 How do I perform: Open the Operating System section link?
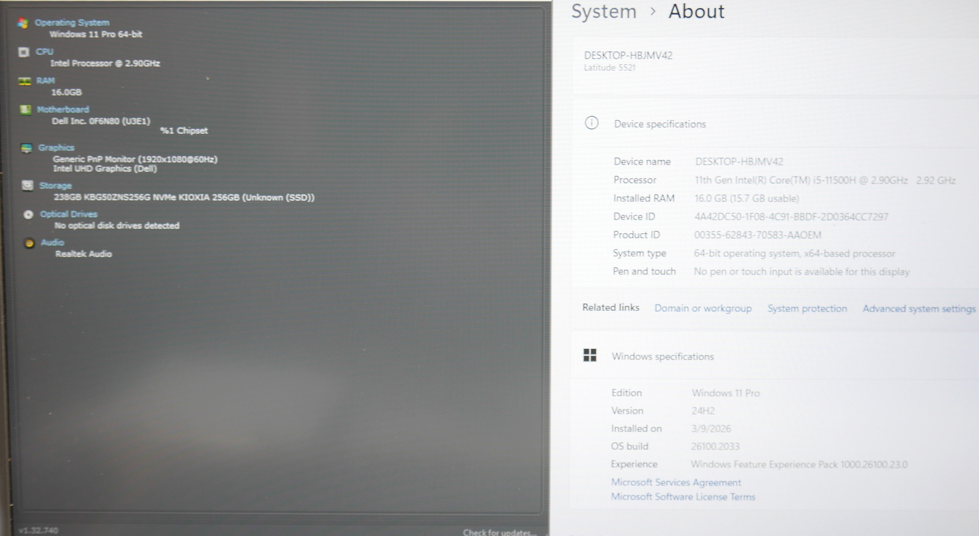72,23
